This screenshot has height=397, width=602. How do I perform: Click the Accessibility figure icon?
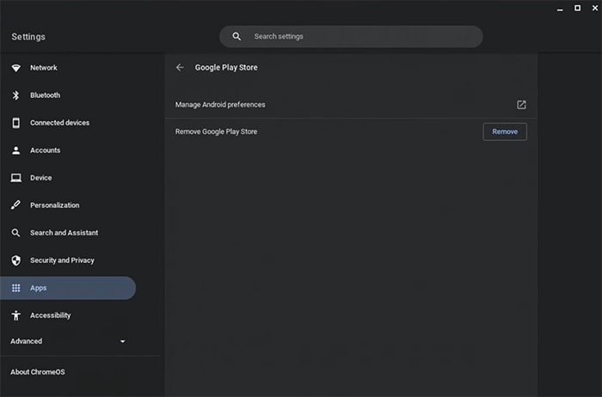(x=15, y=315)
